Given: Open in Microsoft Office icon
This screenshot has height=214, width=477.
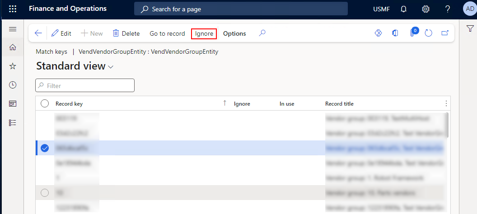Looking at the screenshot, I should tap(395, 33).
